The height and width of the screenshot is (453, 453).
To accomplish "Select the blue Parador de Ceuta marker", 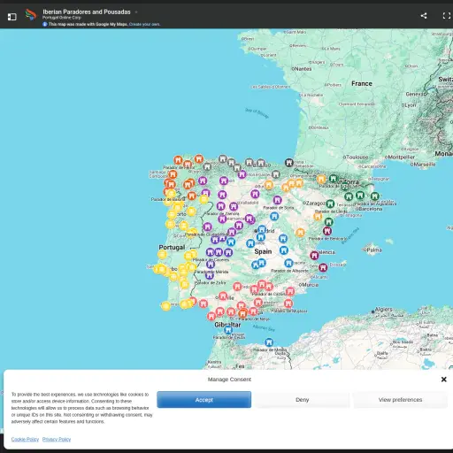I will (x=228, y=329).
